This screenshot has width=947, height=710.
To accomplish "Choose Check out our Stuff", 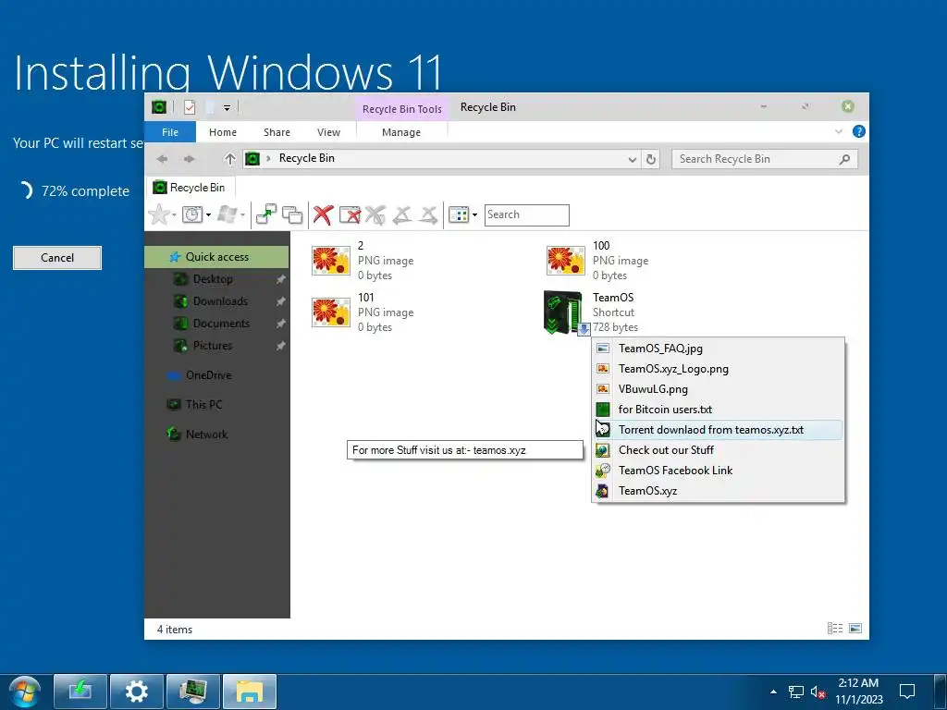I will [x=718, y=450].
